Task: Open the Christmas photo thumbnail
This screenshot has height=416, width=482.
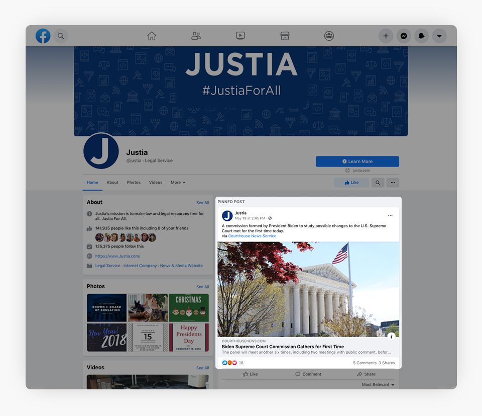Action: pyautogui.click(x=189, y=307)
